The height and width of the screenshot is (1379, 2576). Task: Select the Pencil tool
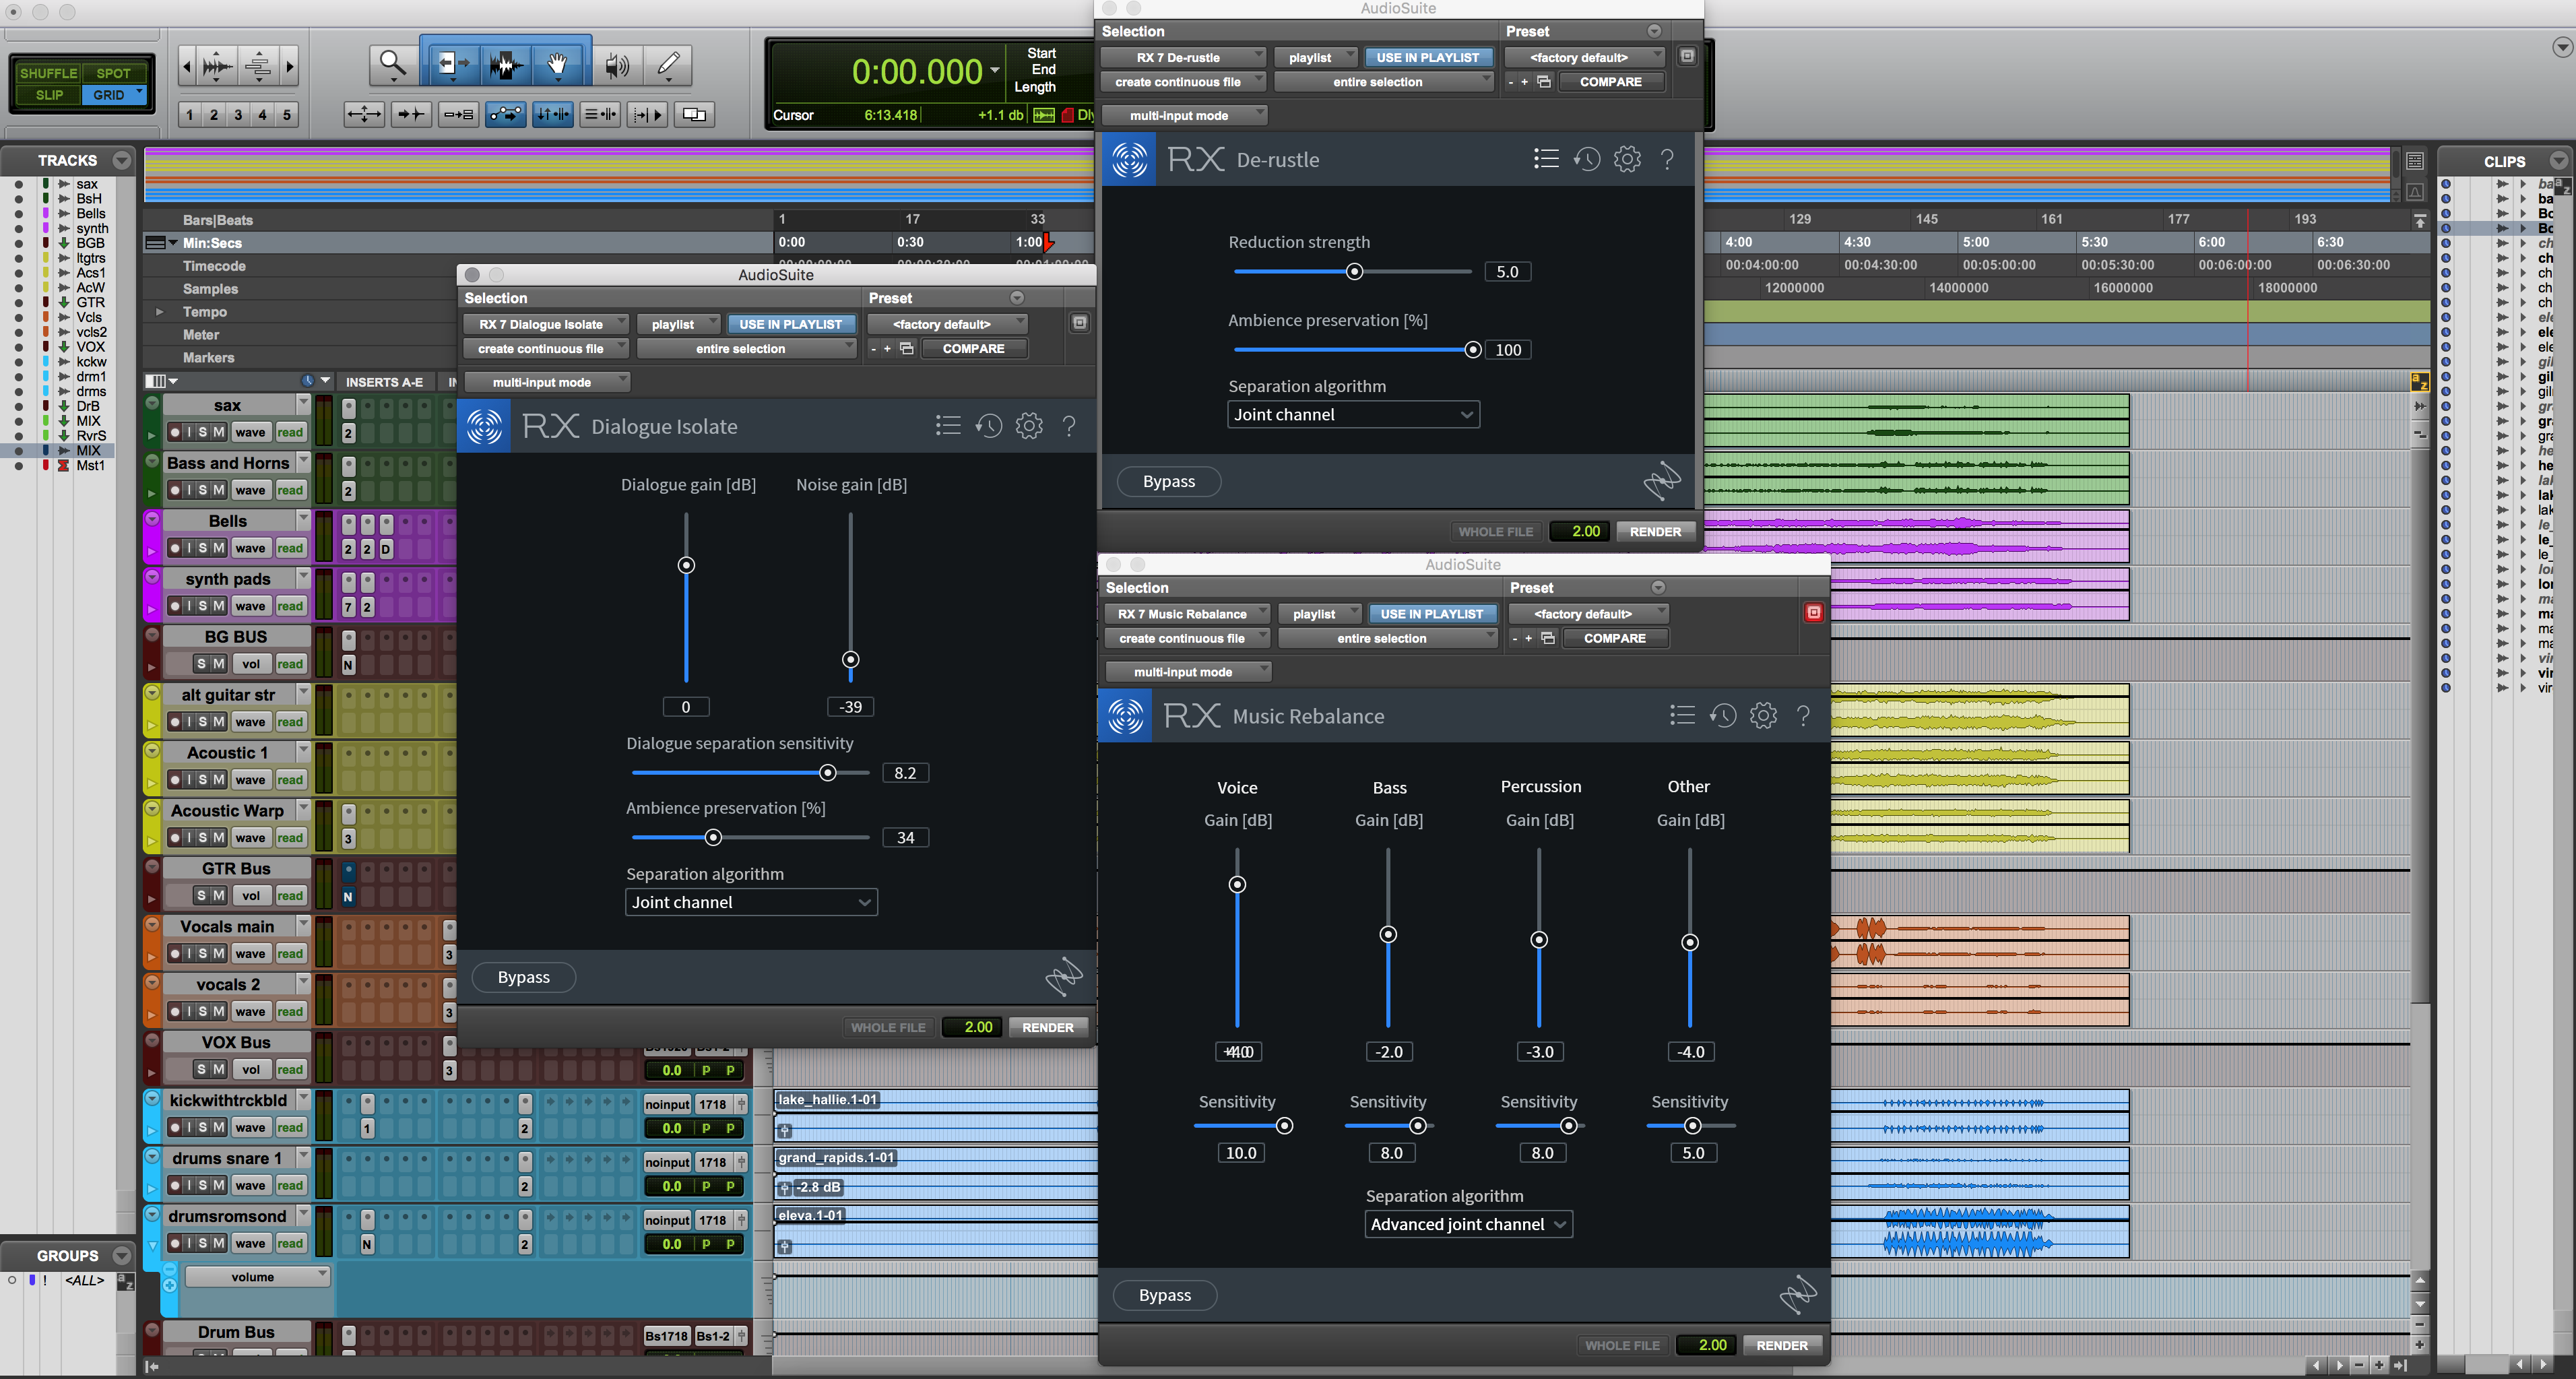pos(667,66)
